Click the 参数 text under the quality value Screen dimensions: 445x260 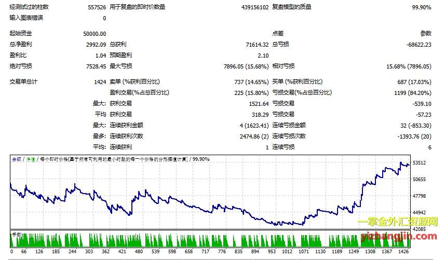click(426, 34)
